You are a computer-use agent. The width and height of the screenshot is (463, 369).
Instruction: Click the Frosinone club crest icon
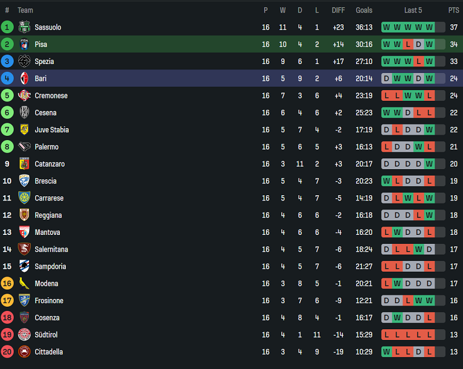tap(24, 301)
